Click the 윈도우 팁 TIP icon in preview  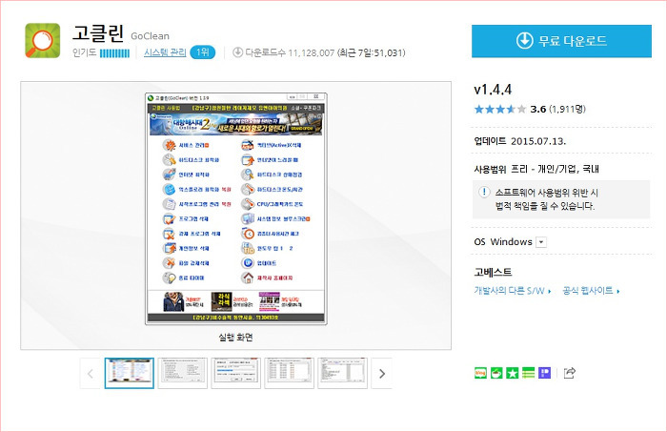[248, 248]
